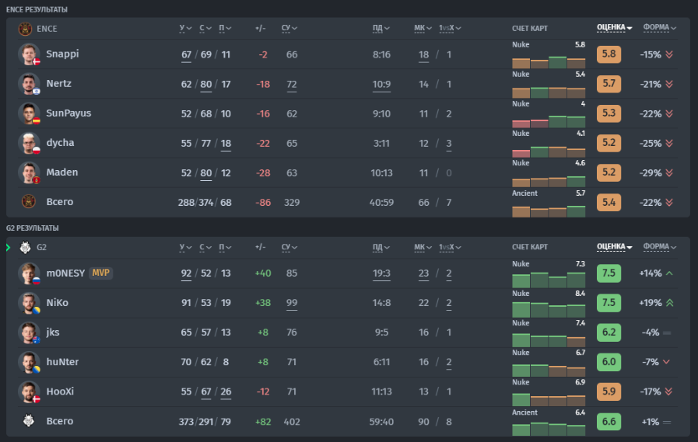Open Maden's player avatar
This screenshot has width=698, height=442.
coord(29,172)
